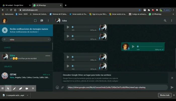
Task: Open my WhatsApp profile photo
Action: pyautogui.click(x=5, y=21)
